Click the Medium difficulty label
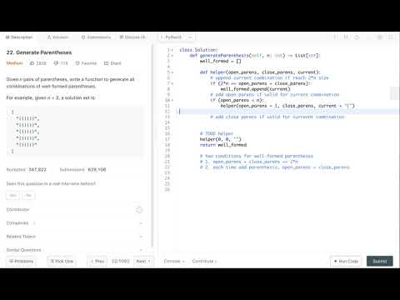The image size is (400, 300). (x=14, y=63)
